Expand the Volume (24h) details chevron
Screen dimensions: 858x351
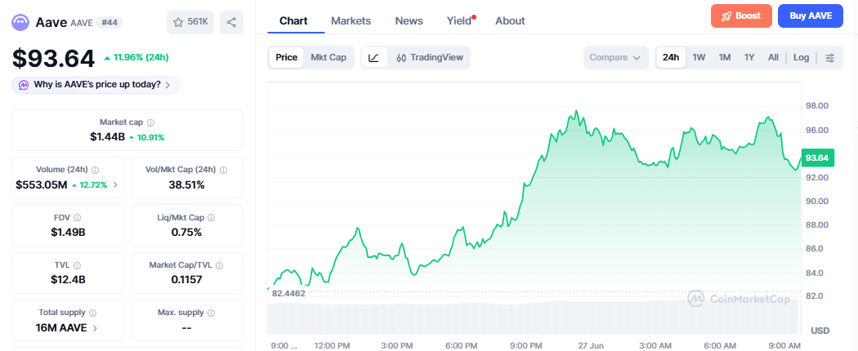(x=115, y=184)
